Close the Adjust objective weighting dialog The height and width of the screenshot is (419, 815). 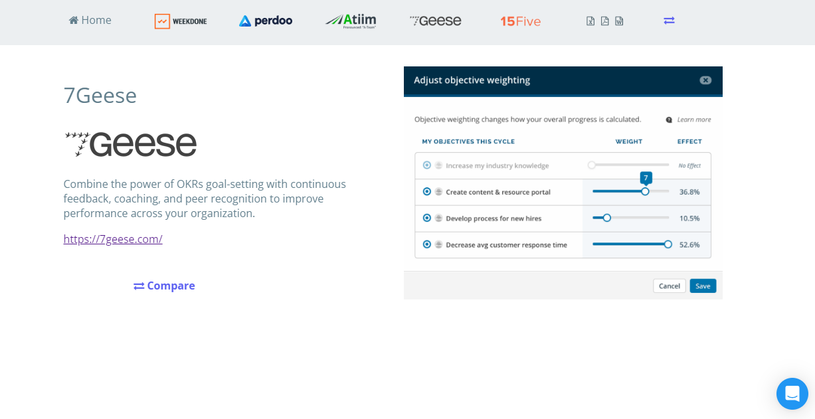point(705,80)
